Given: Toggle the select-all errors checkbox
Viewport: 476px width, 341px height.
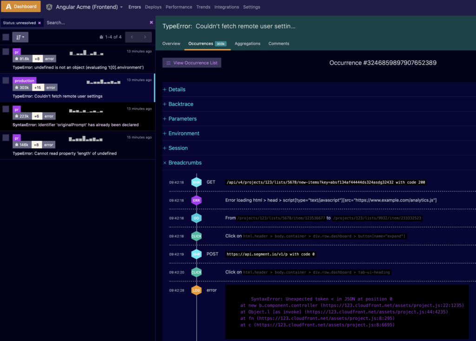Looking at the screenshot, I should click(x=6, y=37).
